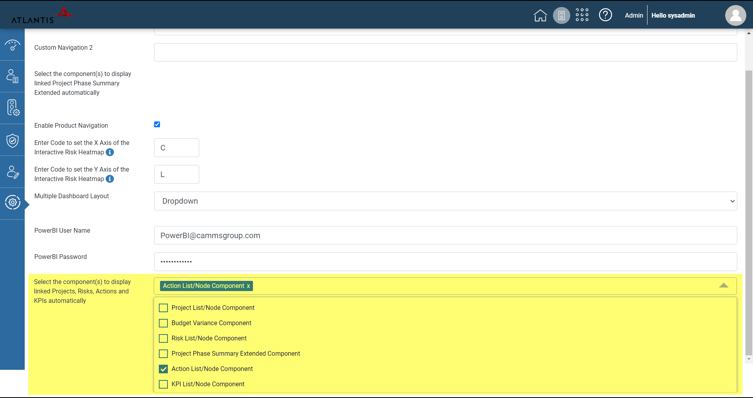Click X Axis code field containing C

point(176,148)
